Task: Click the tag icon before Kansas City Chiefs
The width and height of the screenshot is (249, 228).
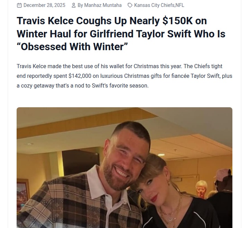Action: click(130, 5)
